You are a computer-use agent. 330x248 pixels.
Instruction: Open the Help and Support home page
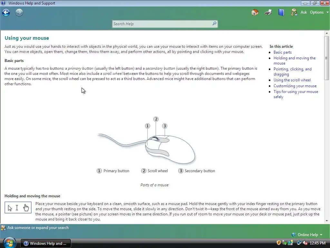[x=255, y=12]
